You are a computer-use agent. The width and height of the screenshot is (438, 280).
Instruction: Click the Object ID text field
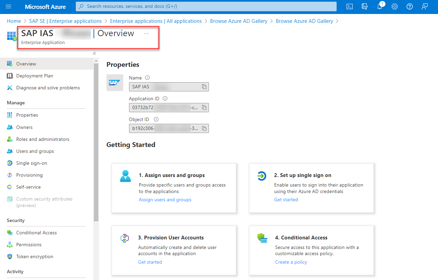[169, 128]
